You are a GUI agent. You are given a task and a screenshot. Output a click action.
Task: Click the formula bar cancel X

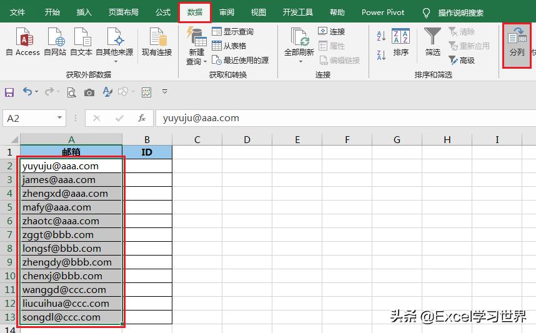97,118
